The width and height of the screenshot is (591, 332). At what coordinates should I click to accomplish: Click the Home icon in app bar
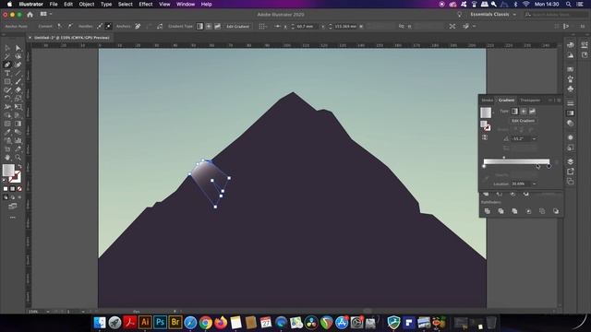coord(30,15)
